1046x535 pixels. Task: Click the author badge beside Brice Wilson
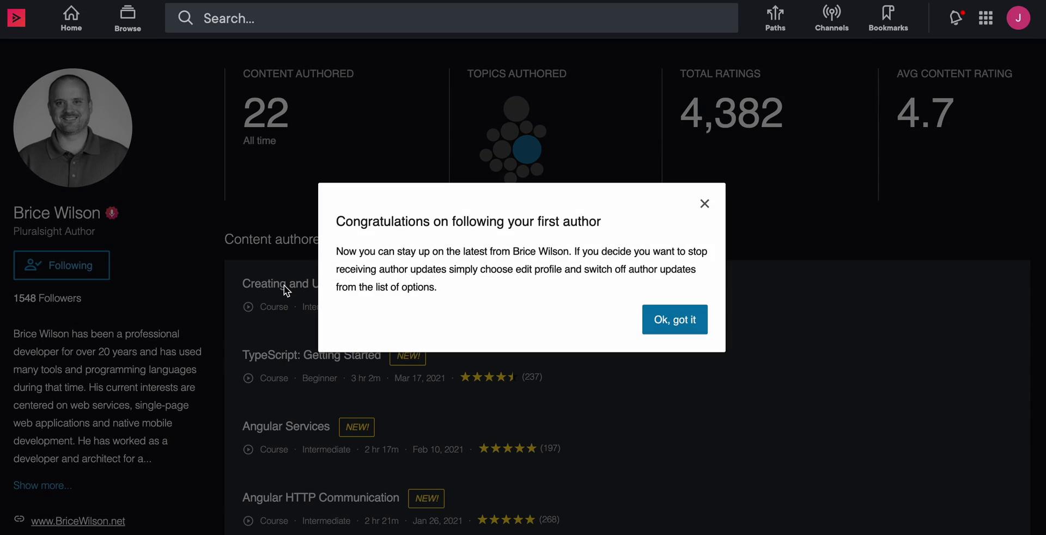click(112, 213)
